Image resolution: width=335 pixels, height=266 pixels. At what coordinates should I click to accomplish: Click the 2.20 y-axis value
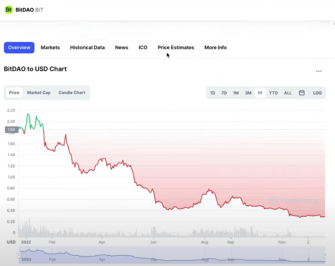tap(11, 110)
